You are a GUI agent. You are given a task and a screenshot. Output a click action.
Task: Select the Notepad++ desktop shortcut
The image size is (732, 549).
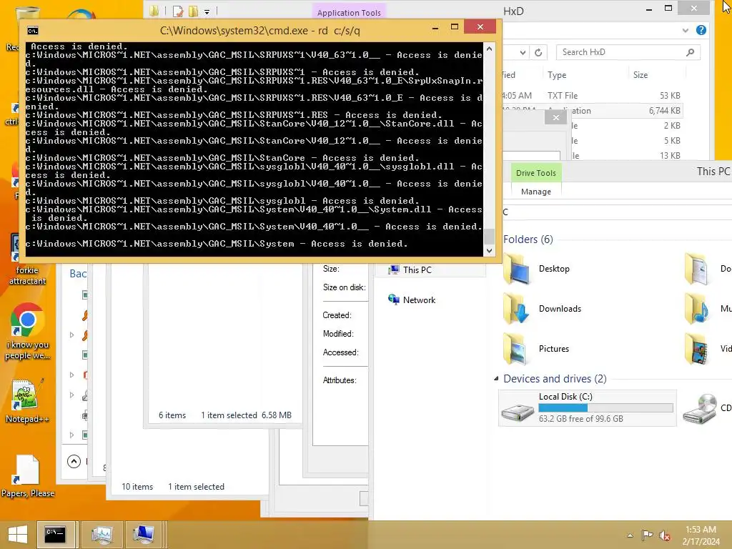click(x=27, y=400)
